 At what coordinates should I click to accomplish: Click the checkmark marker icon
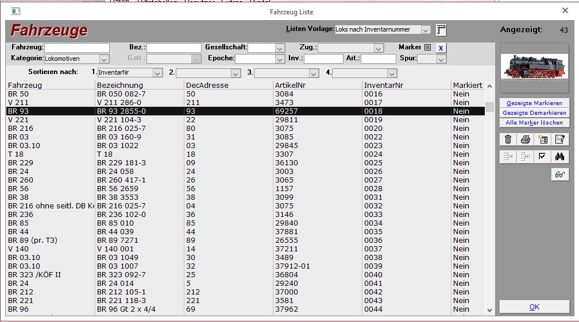pyautogui.click(x=542, y=157)
